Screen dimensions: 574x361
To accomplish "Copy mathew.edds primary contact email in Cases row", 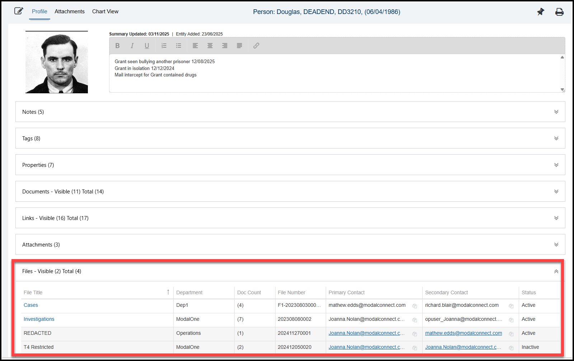I will 414,306.
